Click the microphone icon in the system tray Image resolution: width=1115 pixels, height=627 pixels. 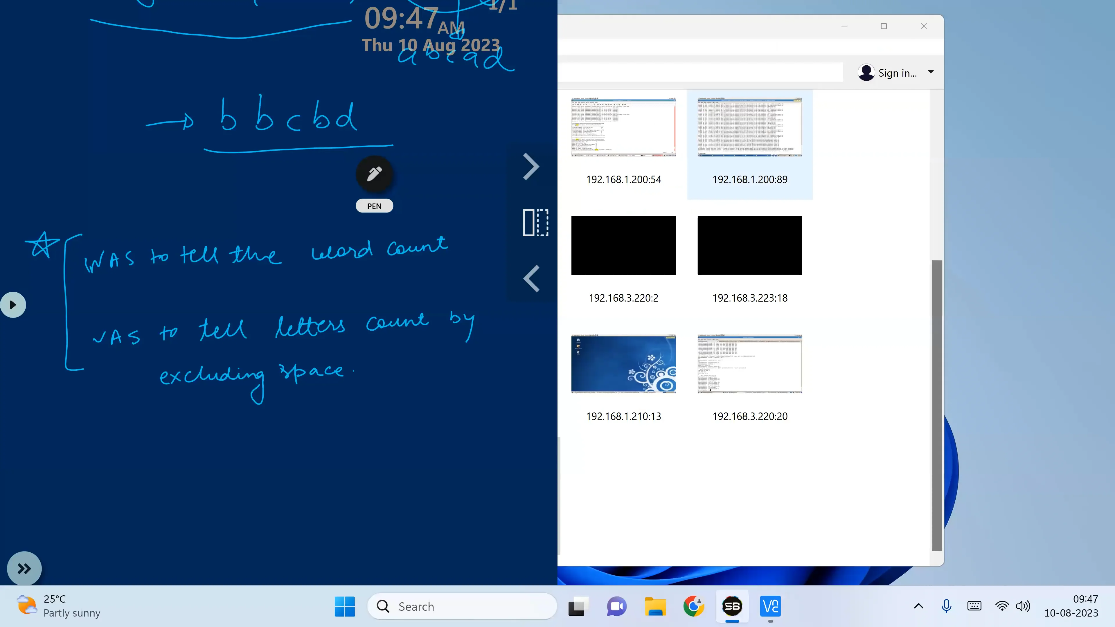pyautogui.click(x=946, y=606)
